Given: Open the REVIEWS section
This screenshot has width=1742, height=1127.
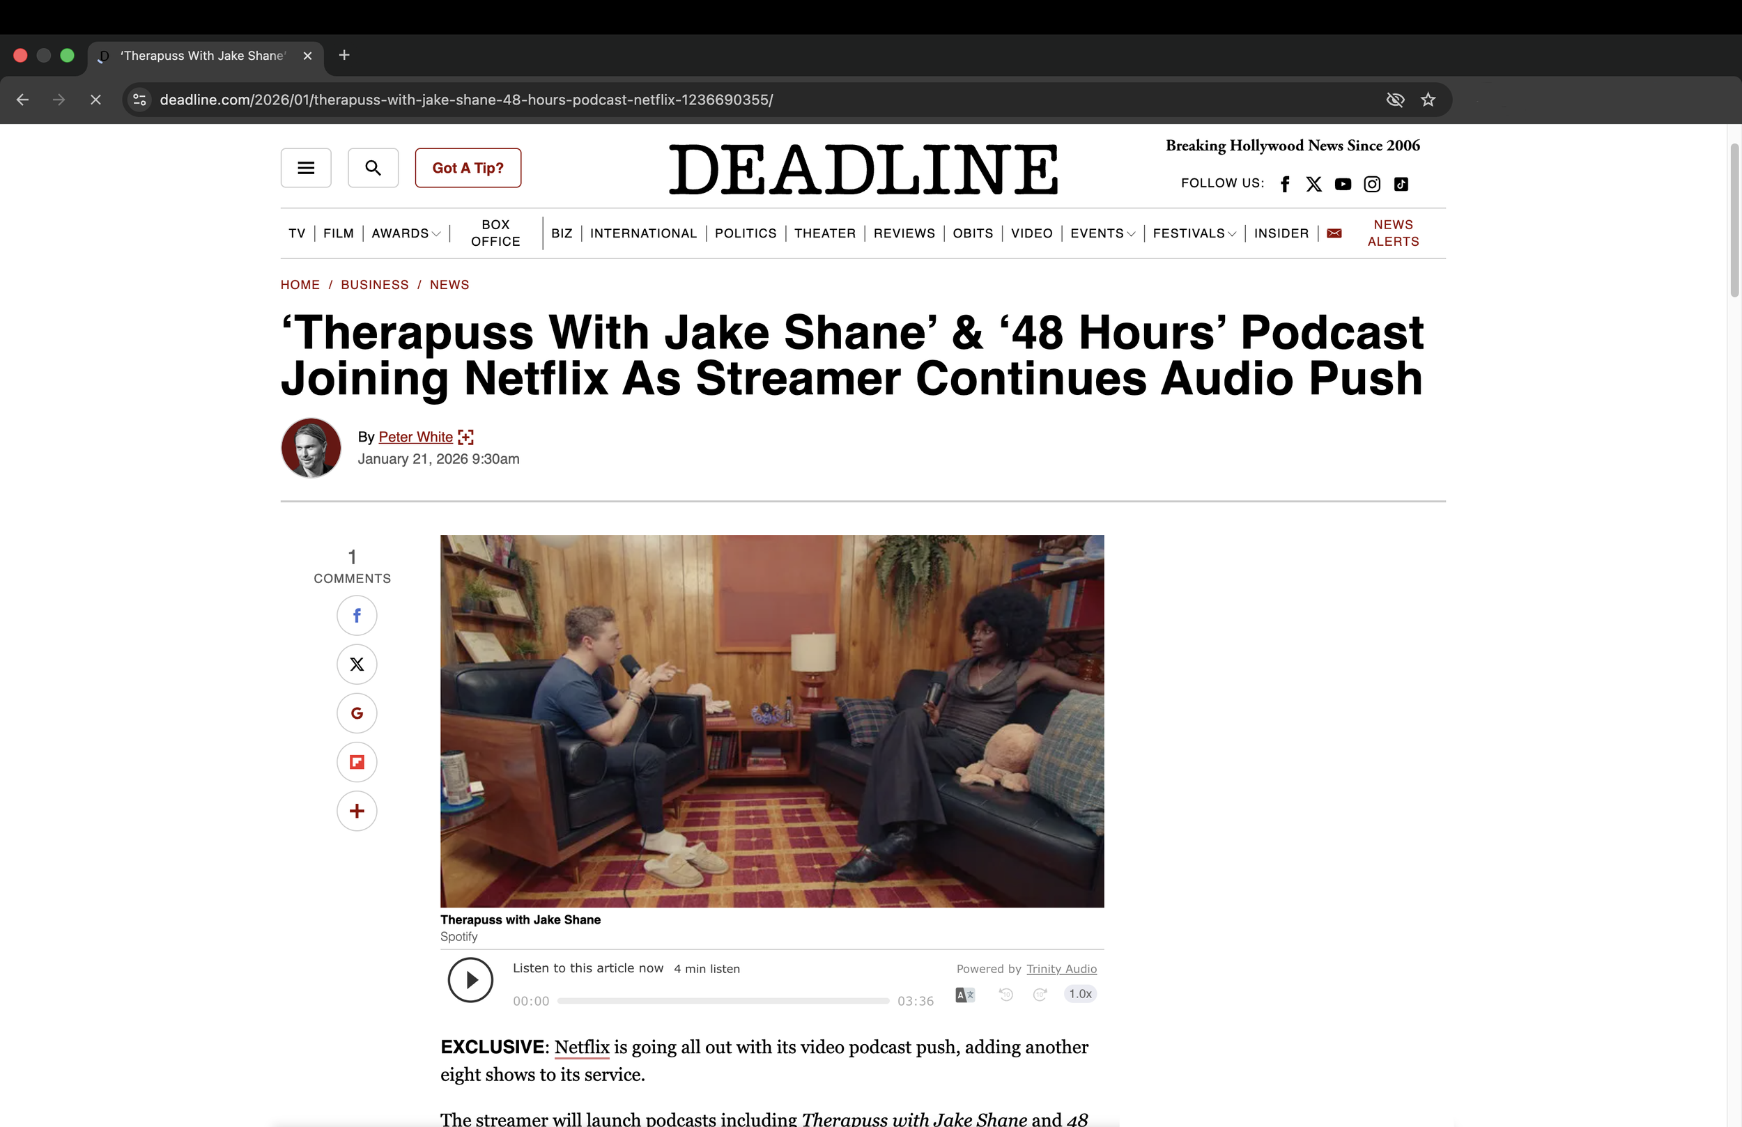Looking at the screenshot, I should (x=904, y=233).
